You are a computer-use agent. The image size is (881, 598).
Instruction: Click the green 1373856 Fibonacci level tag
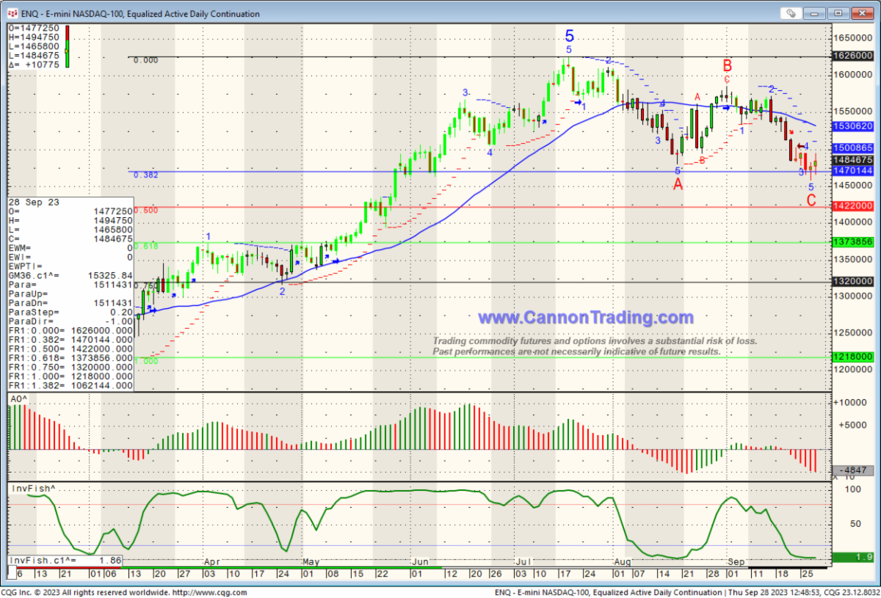(853, 242)
